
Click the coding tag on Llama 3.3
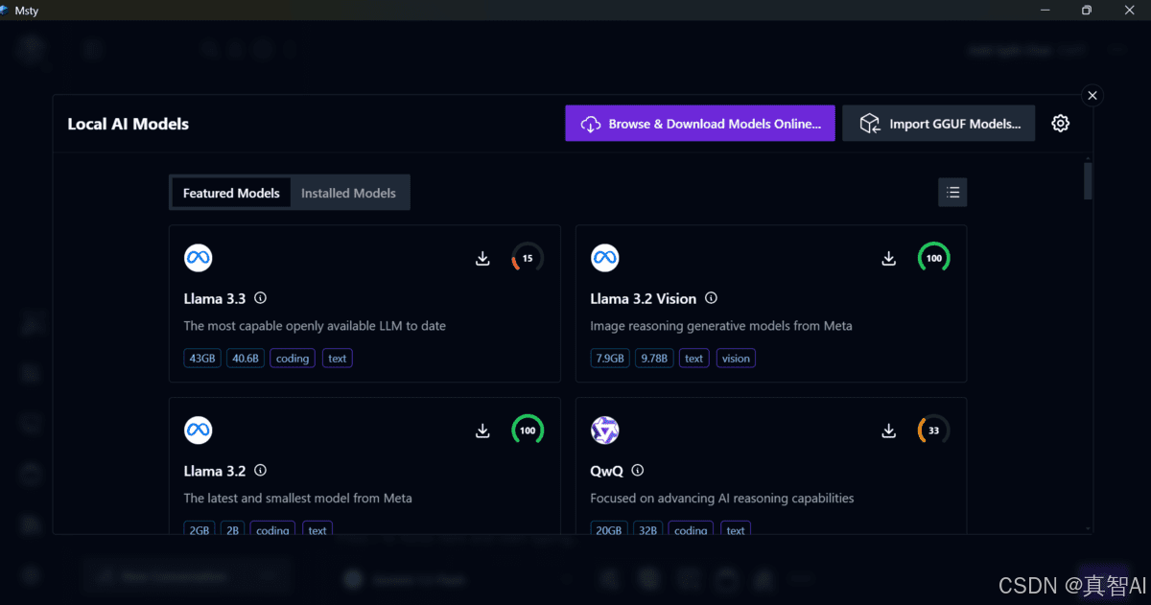(x=293, y=359)
